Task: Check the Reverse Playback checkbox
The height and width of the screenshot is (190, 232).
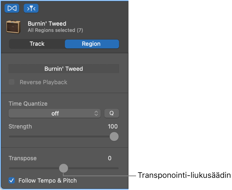Action: (12, 82)
